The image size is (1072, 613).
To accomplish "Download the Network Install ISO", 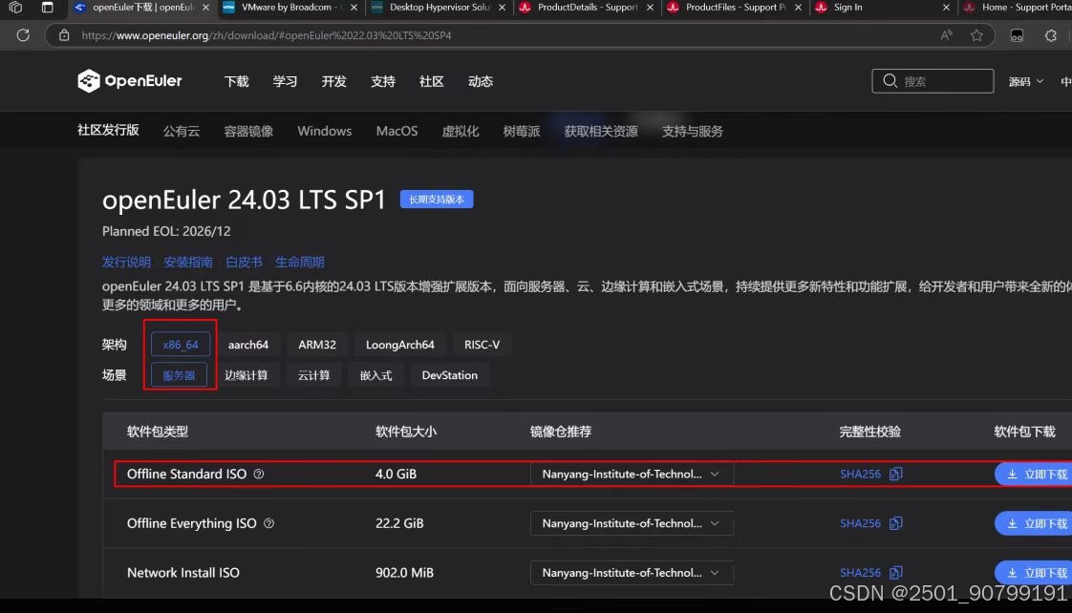I will (x=1034, y=573).
